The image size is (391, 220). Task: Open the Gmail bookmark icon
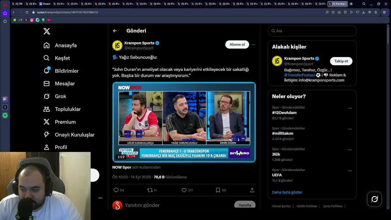(20, 20)
